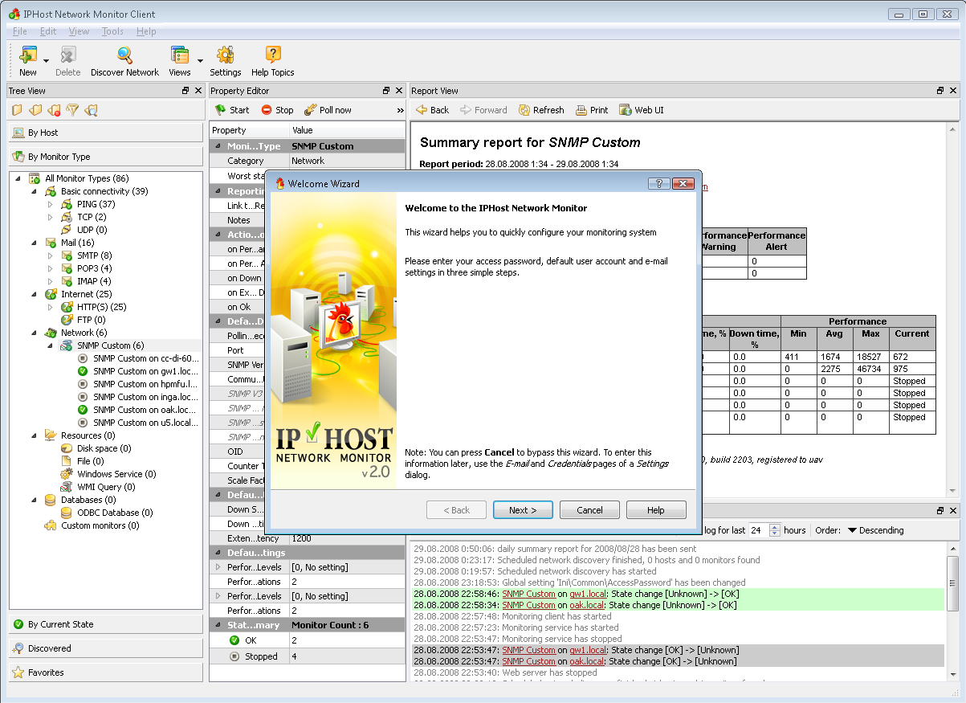The image size is (966, 703).
Task: Open the Discovered tree section
Action: (106, 648)
